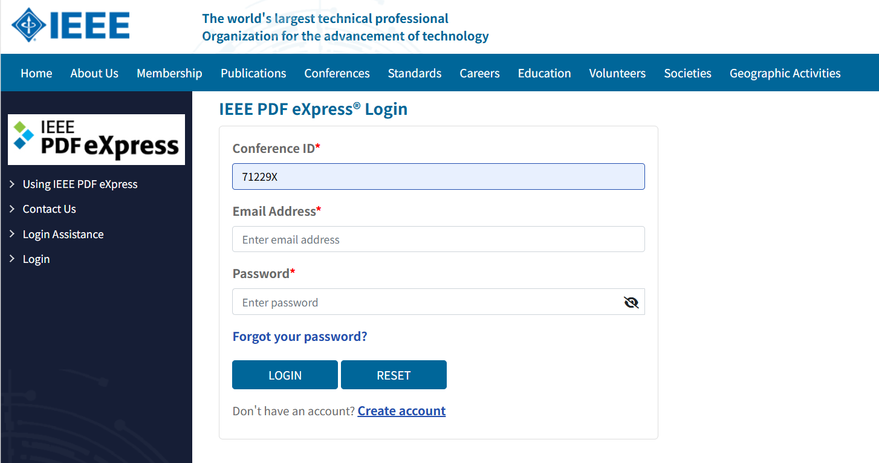Expand the Using IEEE PDF eXpress chevron

(x=12, y=184)
